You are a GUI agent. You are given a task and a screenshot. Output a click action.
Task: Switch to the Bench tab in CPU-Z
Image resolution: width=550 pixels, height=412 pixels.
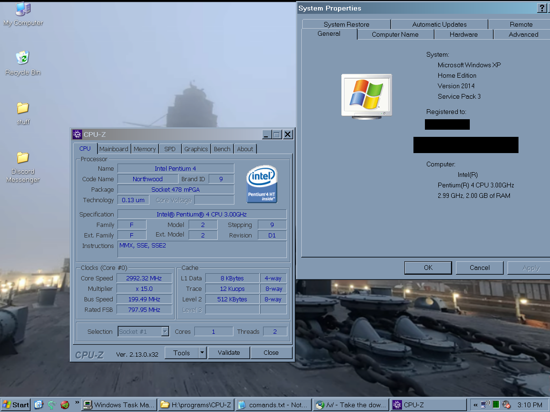click(222, 149)
